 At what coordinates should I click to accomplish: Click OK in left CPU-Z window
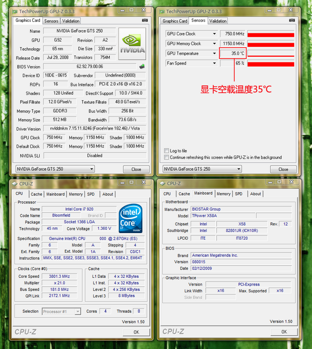[136, 332]
